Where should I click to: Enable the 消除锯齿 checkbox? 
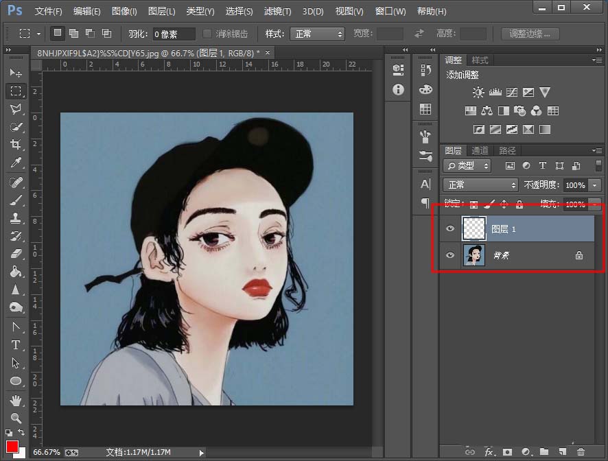[207, 34]
